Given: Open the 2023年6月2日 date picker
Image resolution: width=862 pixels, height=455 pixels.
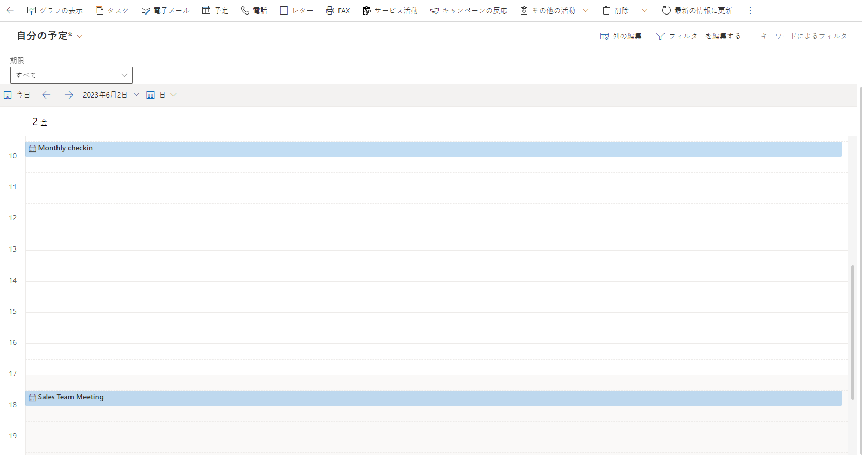Looking at the screenshot, I should pos(111,95).
